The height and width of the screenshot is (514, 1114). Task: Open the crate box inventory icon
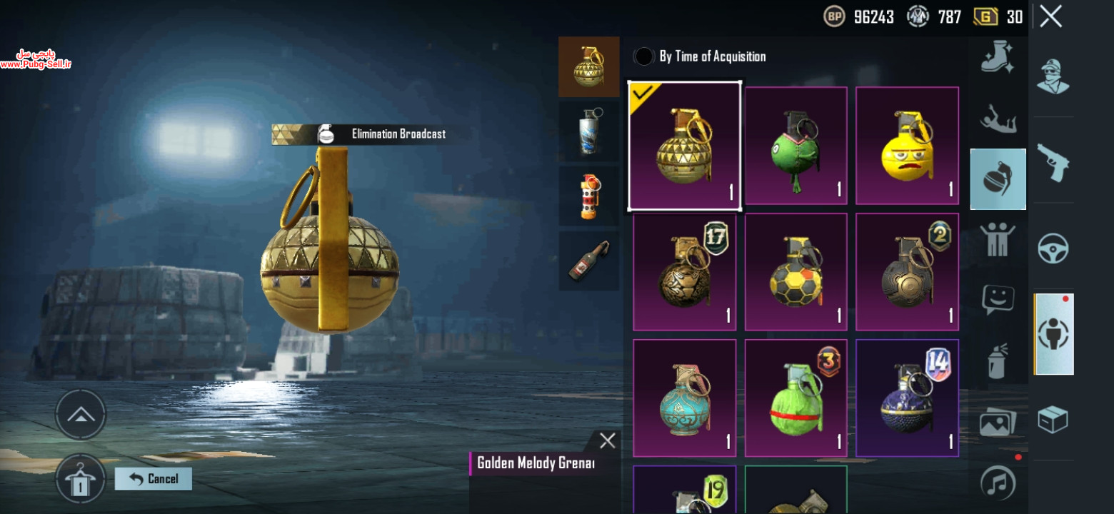coord(1053,420)
